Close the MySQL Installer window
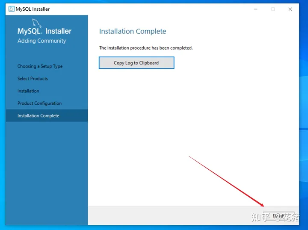Viewport: 308px width, 230px height. [x=290, y=9]
